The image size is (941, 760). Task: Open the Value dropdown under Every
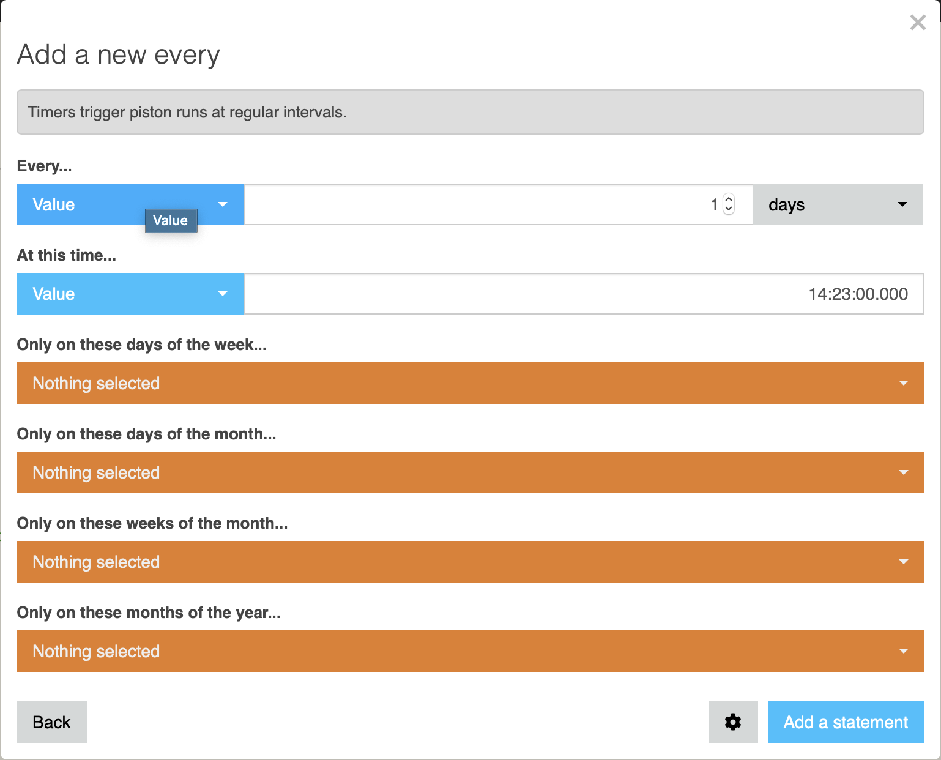(x=130, y=204)
